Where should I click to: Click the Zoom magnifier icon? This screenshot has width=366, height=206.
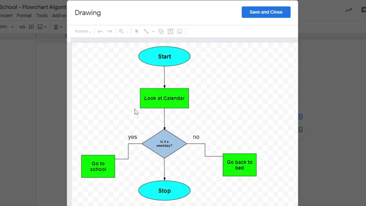pos(121,31)
